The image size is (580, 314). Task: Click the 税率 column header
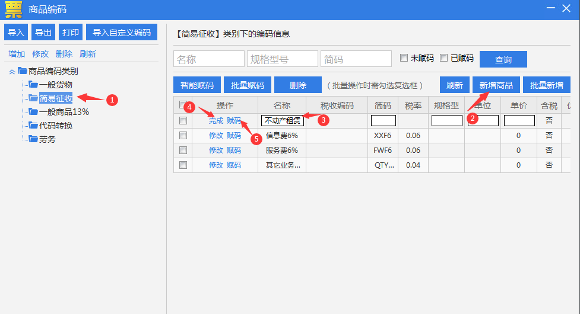(x=413, y=105)
